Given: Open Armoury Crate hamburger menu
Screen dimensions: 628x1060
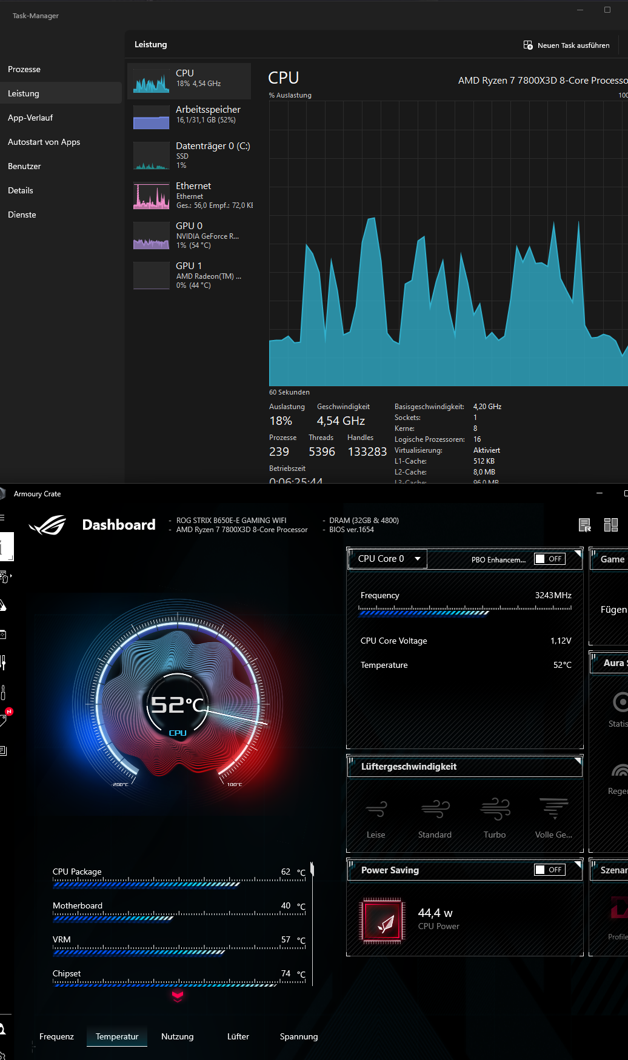Looking at the screenshot, I should coord(2,518).
